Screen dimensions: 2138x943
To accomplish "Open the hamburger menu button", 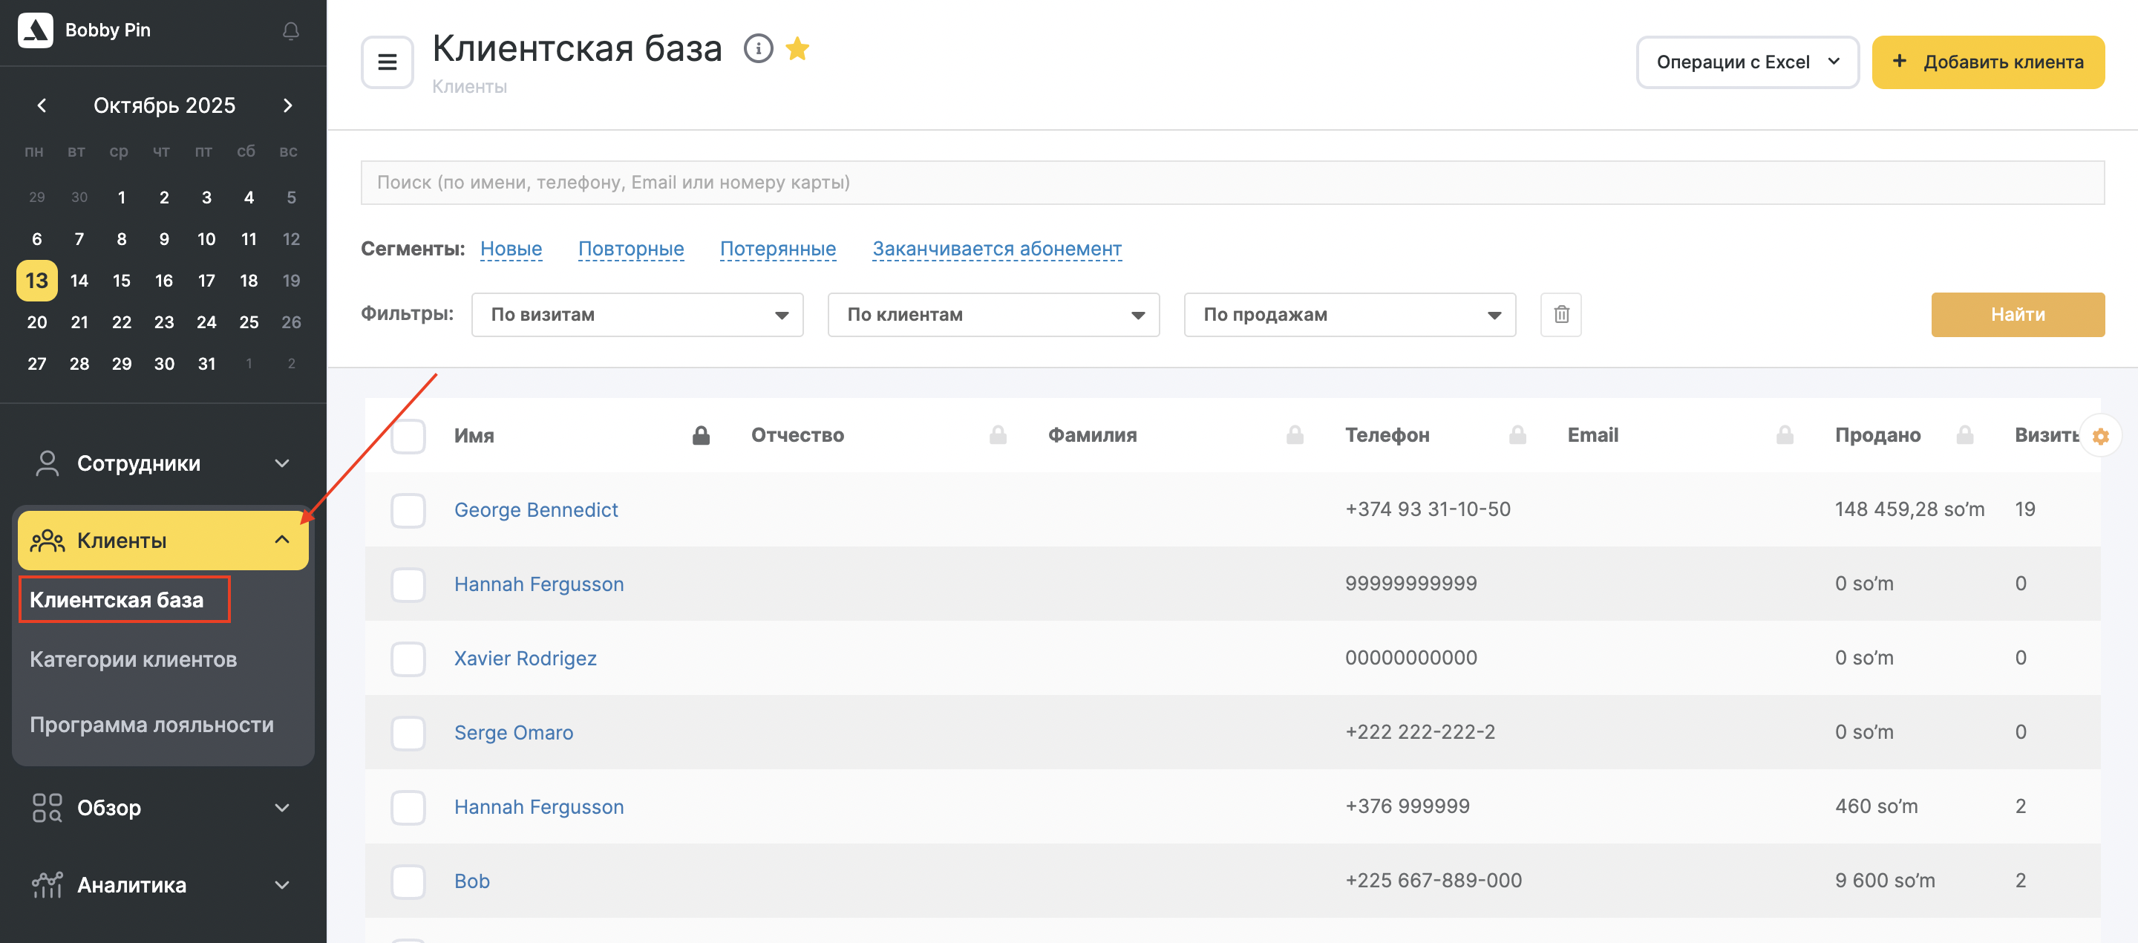I will (x=387, y=62).
